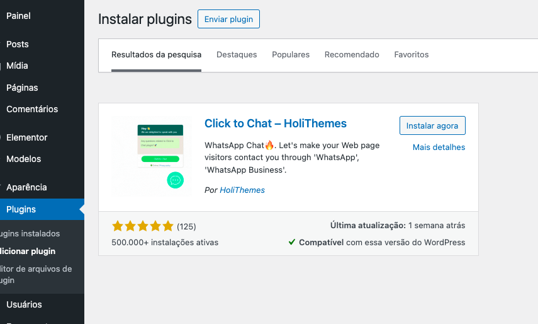
Task: Click the green chat bubble icon in the thumbnail
Action: click(x=176, y=180)
